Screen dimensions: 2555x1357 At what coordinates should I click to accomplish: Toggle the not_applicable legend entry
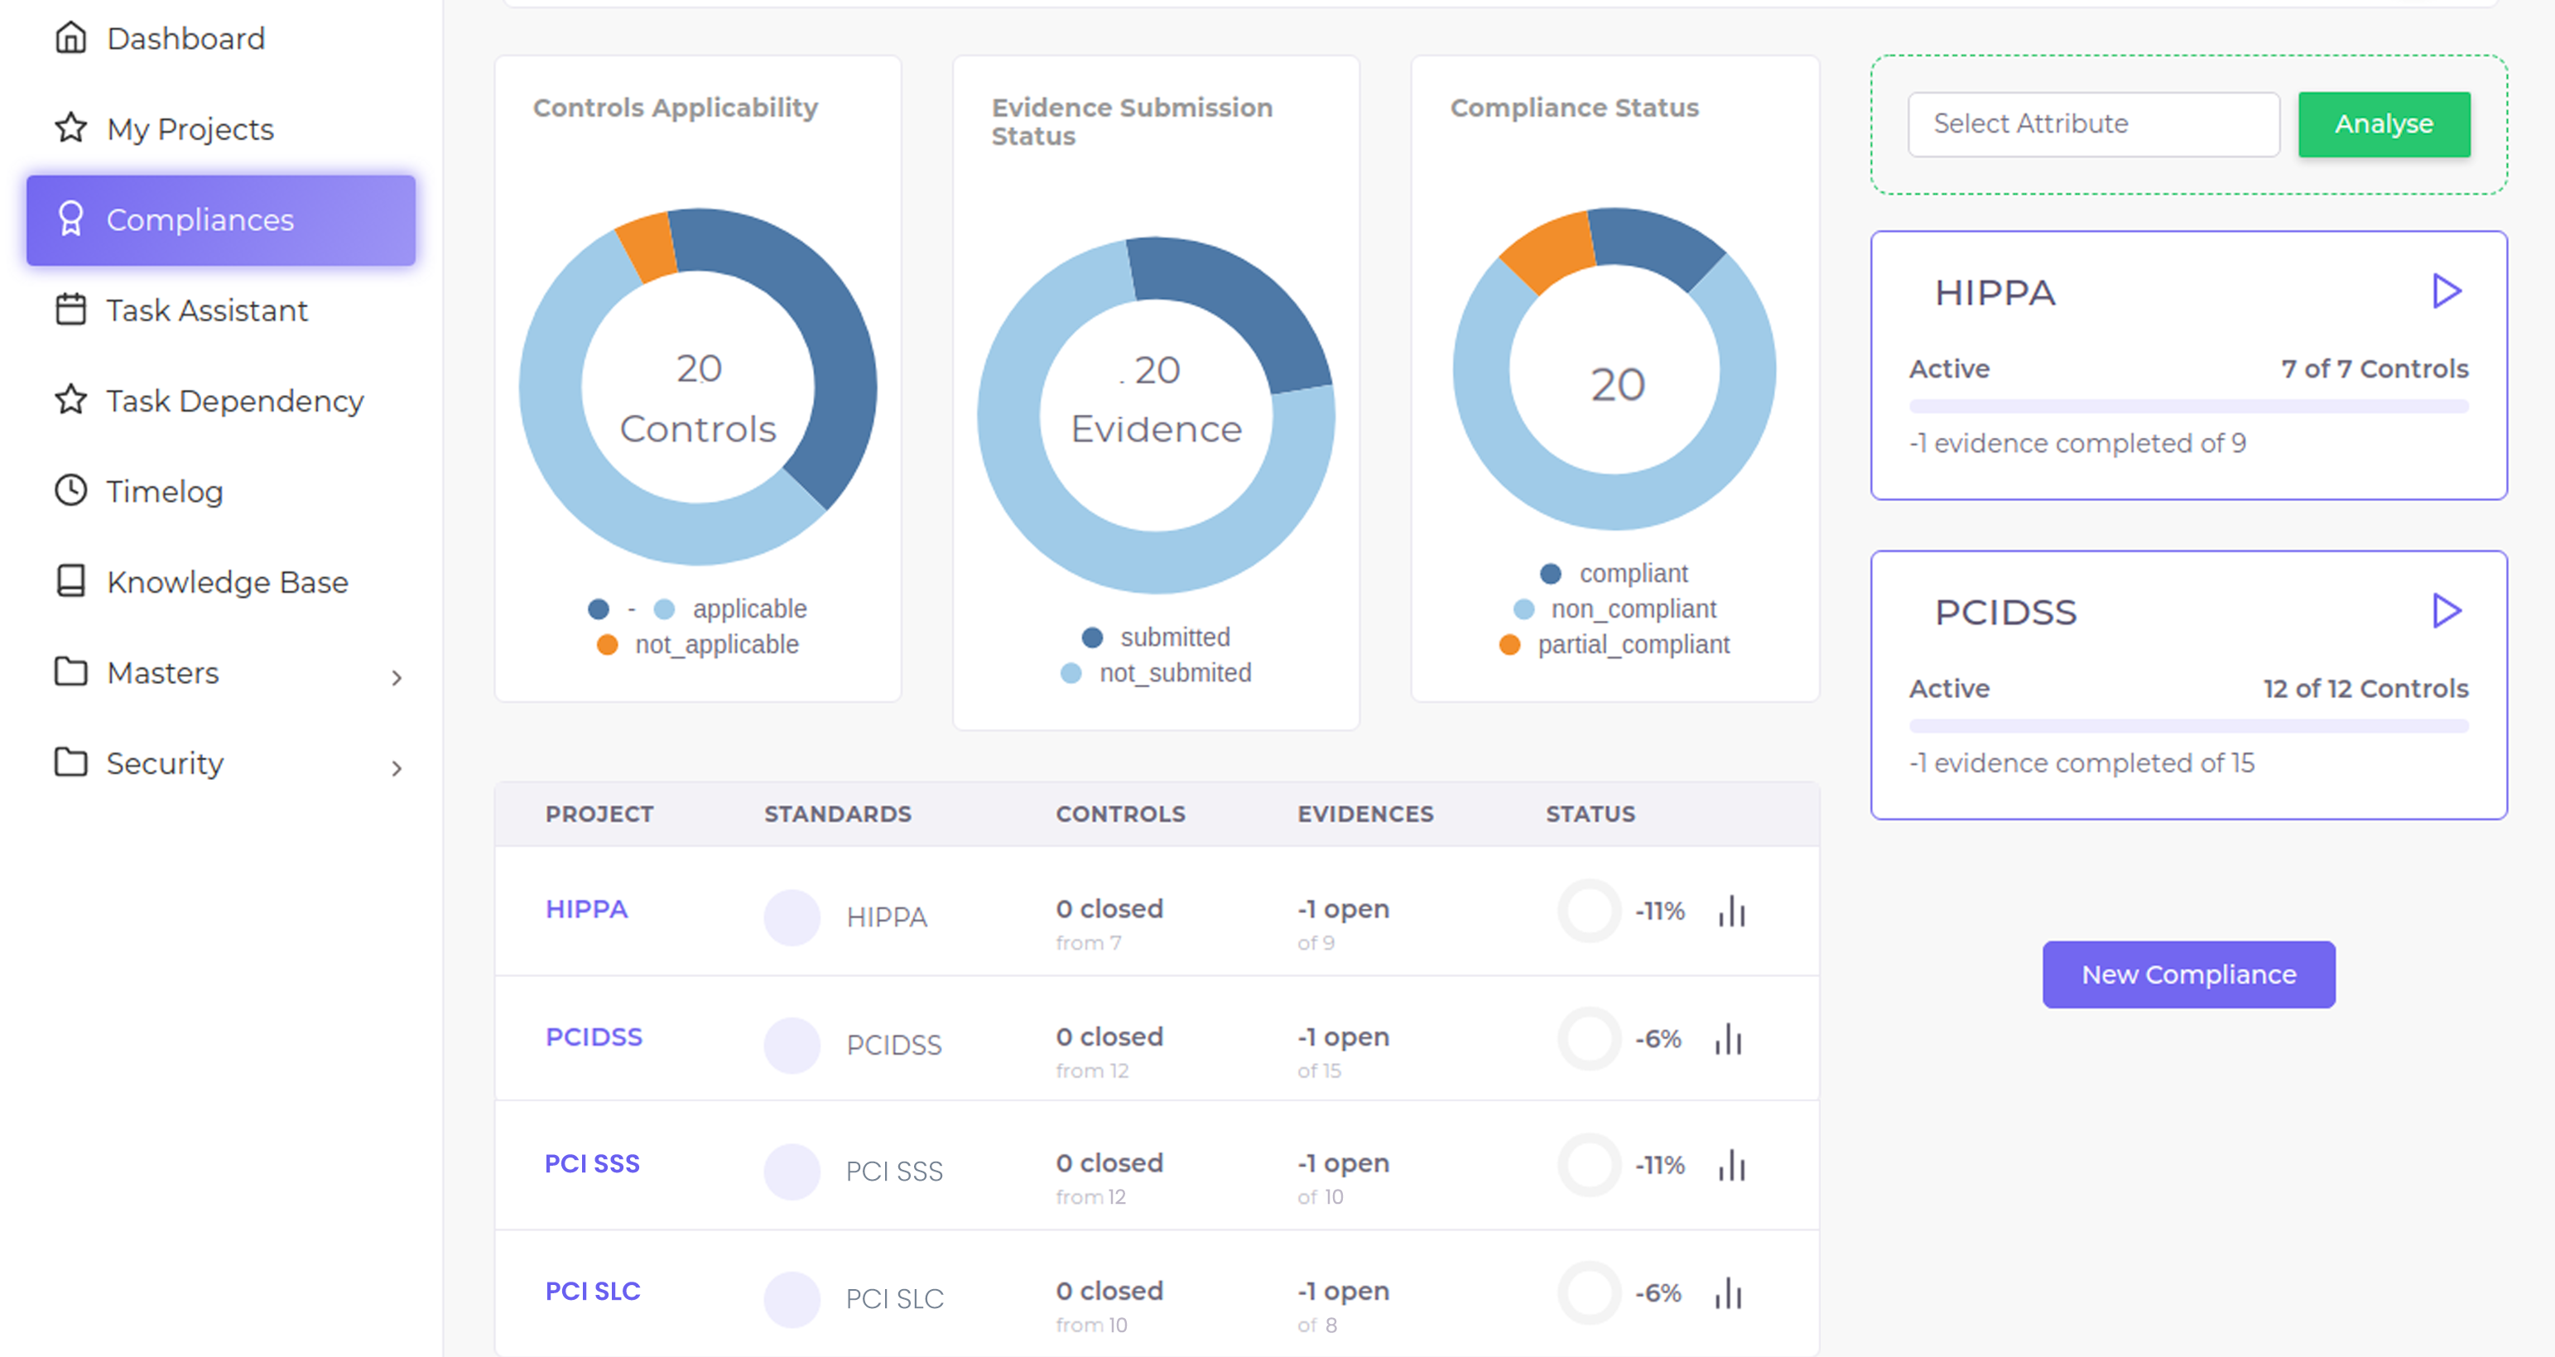698,644
